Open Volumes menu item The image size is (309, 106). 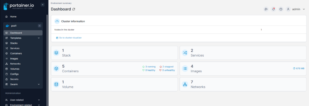pos(23,69)
